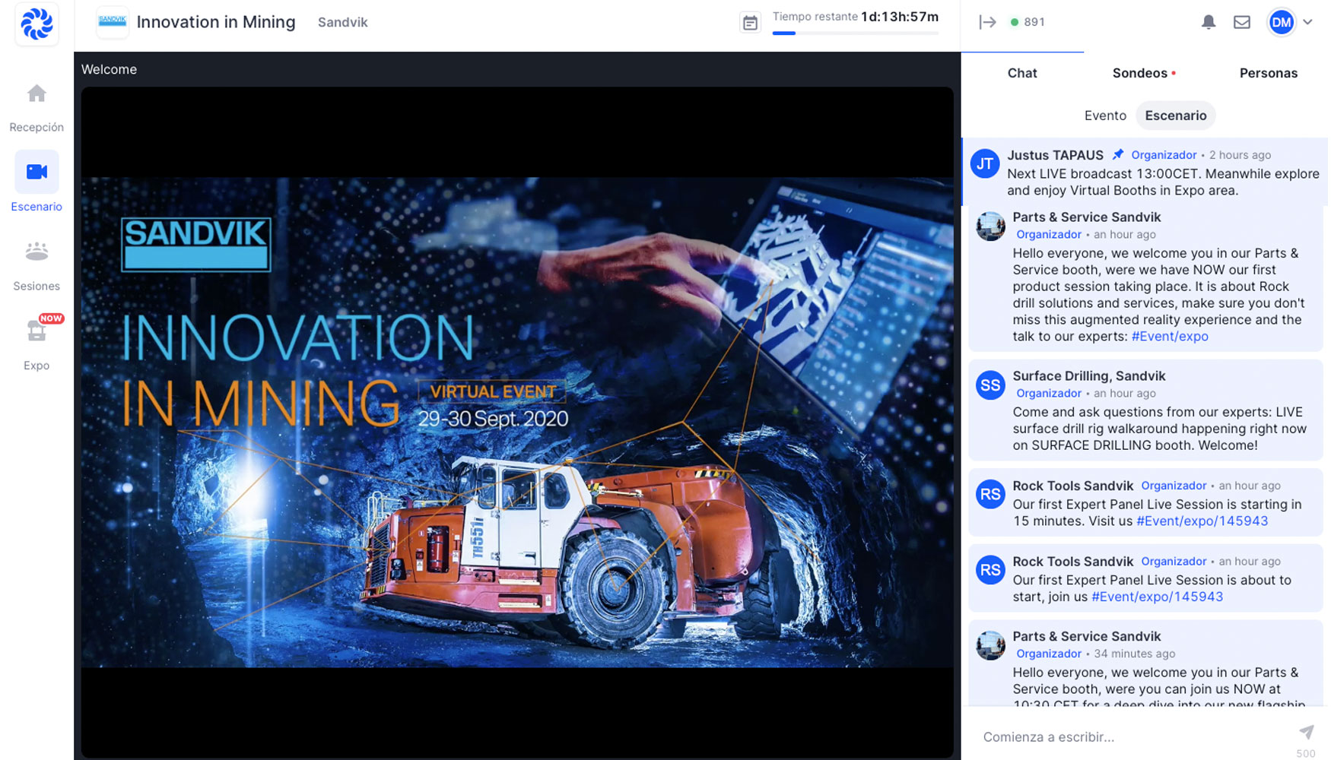The width and height of the screenshot is (1331, 760).
Task: Click the time remaining progress bar
Action: (855, 33)
